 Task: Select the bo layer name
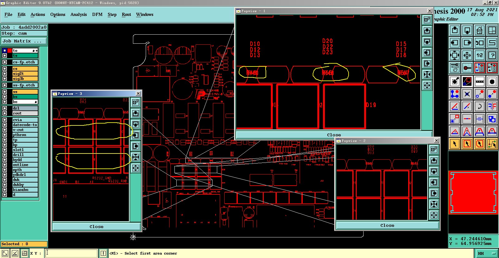point(25,102)
